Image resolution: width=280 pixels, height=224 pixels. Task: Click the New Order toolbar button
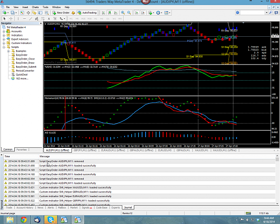61,13
